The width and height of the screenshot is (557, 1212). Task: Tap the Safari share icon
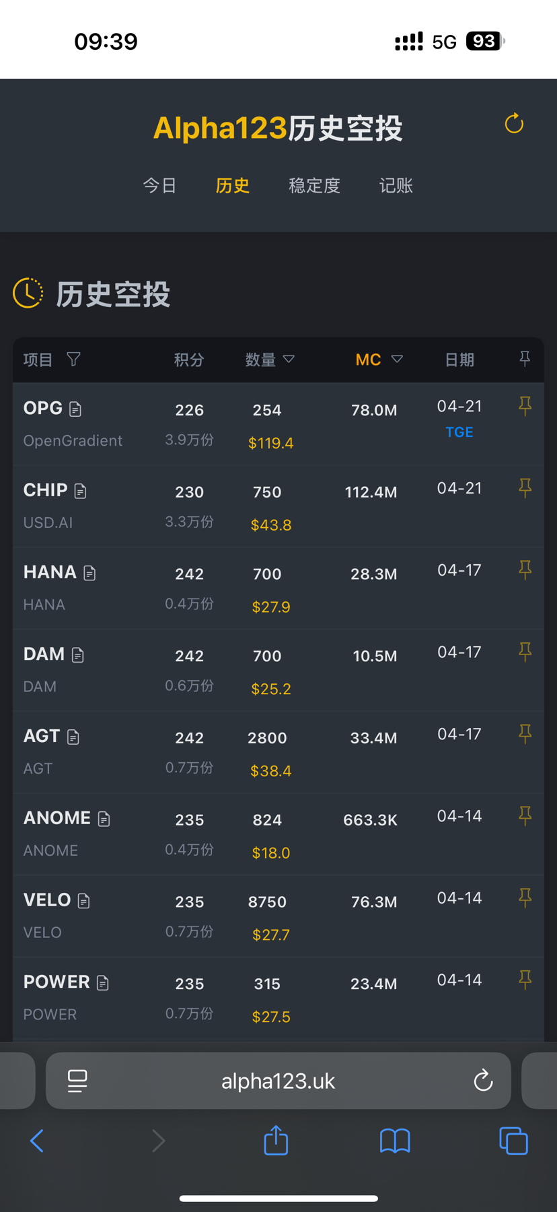click(276, 1140)
